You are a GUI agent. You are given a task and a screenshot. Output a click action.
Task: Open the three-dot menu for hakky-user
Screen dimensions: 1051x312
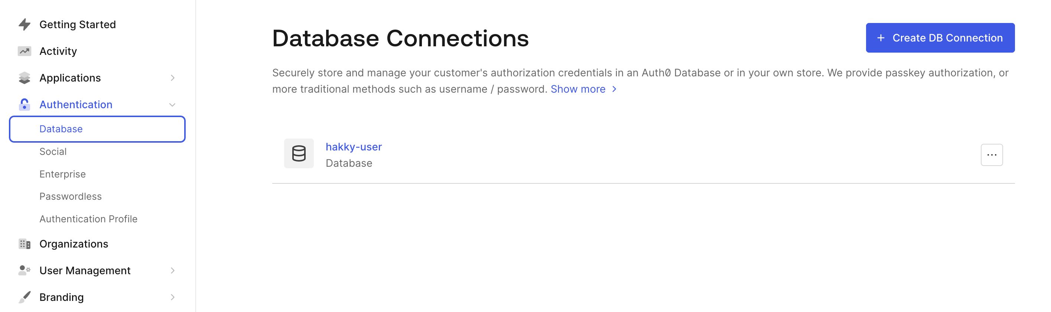pos(992,155)
